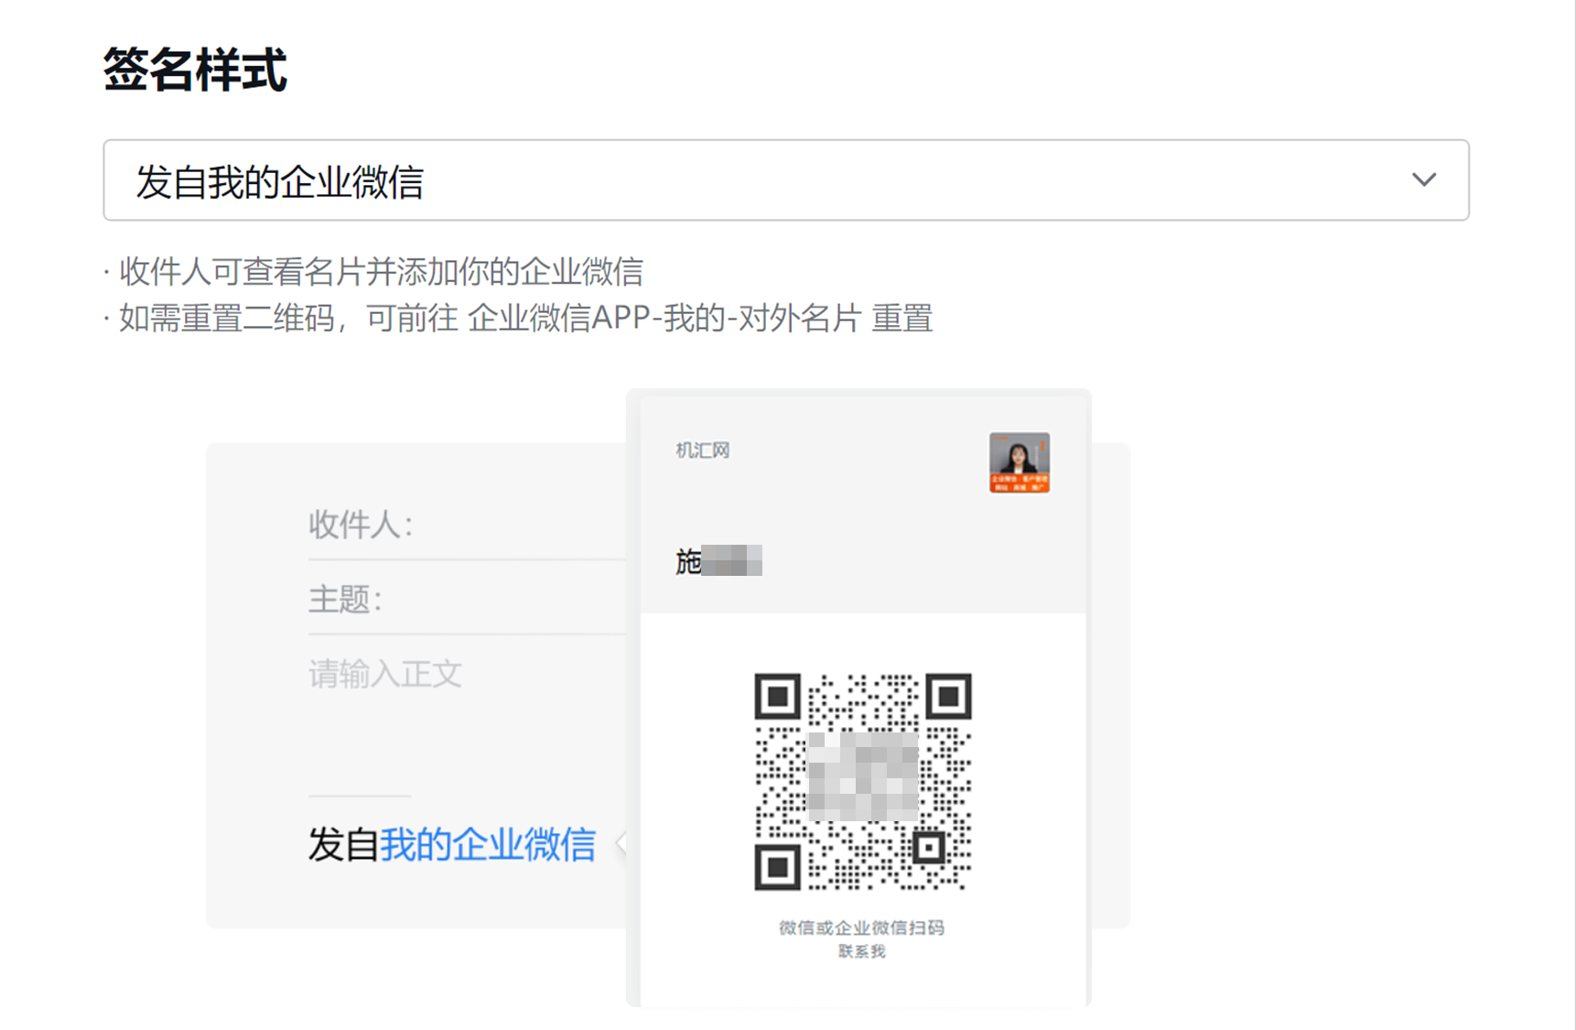This screenshot has width=1576, height=1030.
Task: Click the 发自 signature text
Action: coord(343,844)
